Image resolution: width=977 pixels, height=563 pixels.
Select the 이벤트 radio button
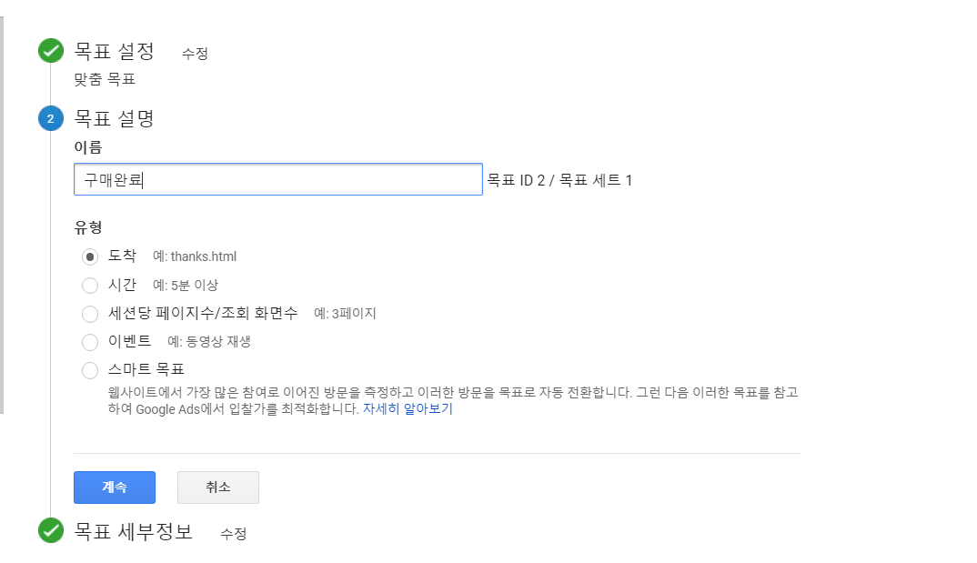[90, 342]
